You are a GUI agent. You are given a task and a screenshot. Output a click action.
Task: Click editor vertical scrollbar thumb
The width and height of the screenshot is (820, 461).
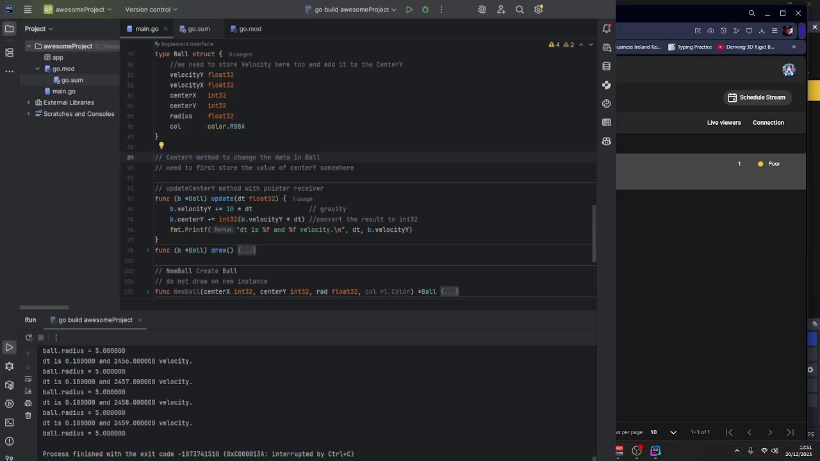(594, 233)
